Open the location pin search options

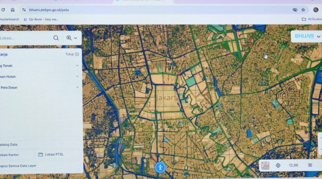(72, 38)
